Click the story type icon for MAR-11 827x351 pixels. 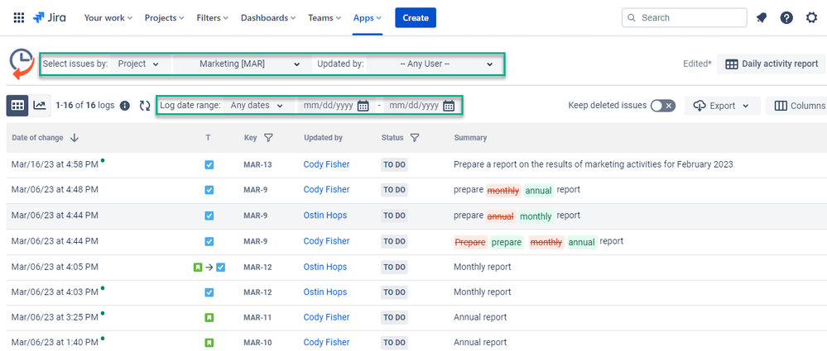tap(209, 317)
